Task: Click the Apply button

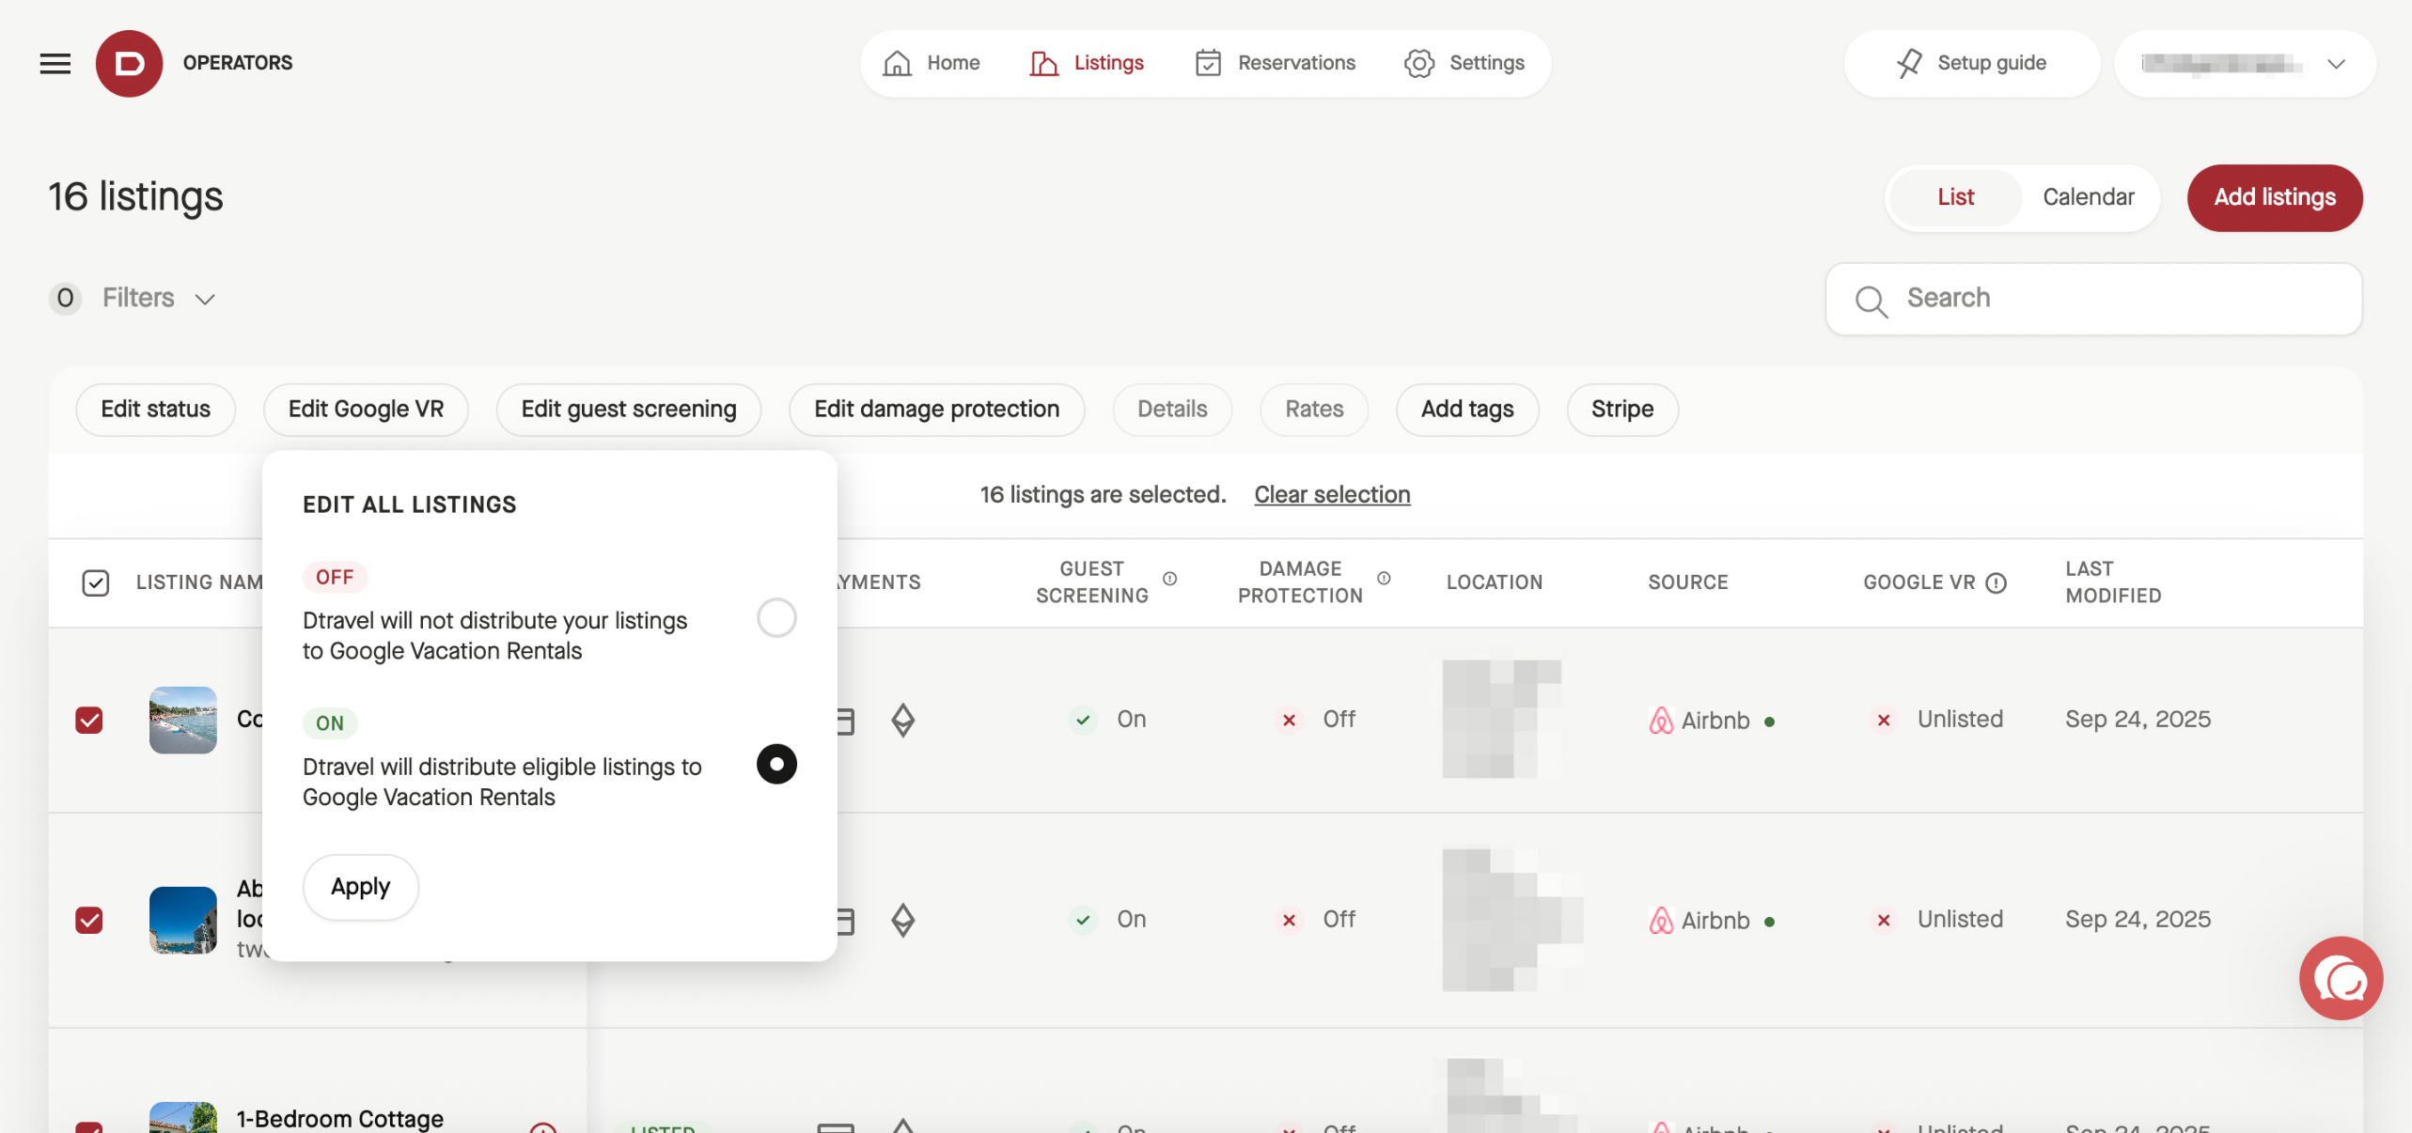Action: coord(360,887)
